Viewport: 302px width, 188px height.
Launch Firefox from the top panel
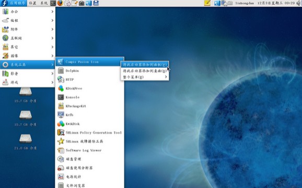60,3
